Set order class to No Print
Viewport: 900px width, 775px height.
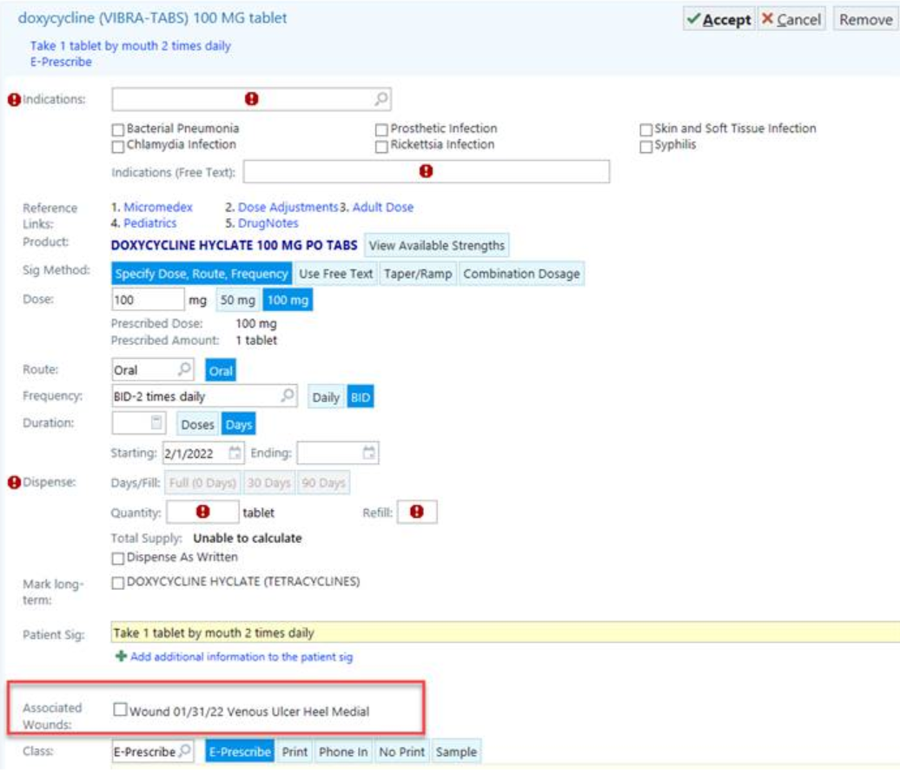tap(401, 752)
